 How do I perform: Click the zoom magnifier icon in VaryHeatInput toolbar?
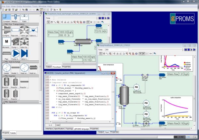point(110,53)
